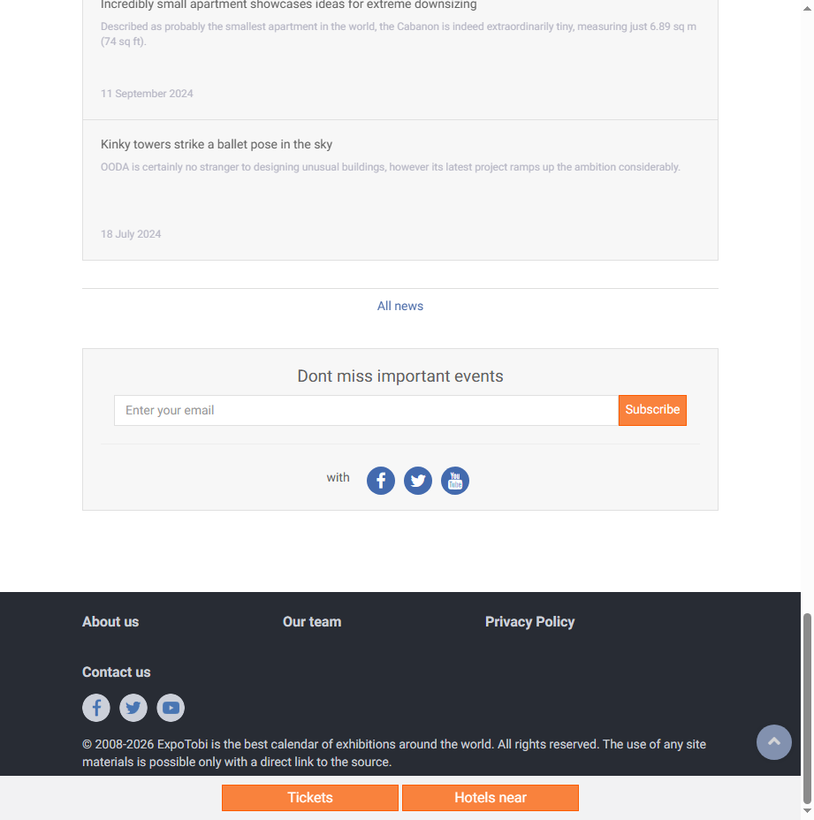Click the footer Twitter icon
This screenshot has height=820, width=814.
tap(133, 708)
